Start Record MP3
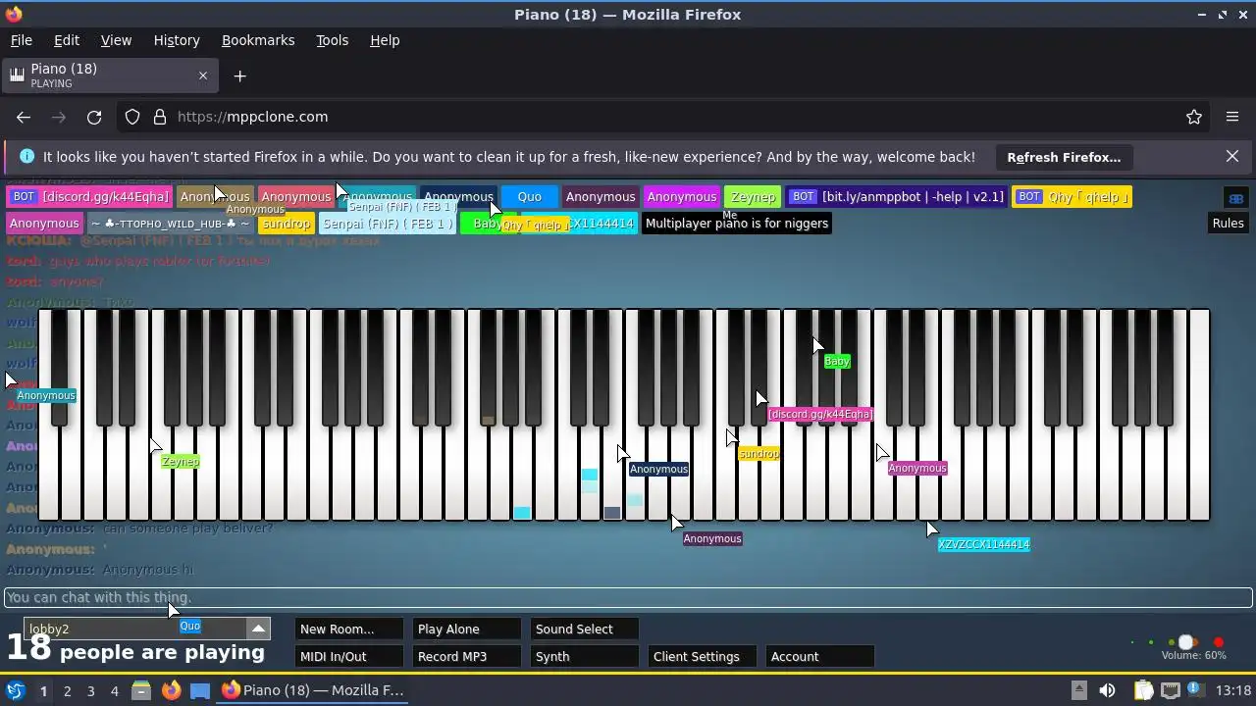Viewport: 1256px width, 706px height. [467, 656]
